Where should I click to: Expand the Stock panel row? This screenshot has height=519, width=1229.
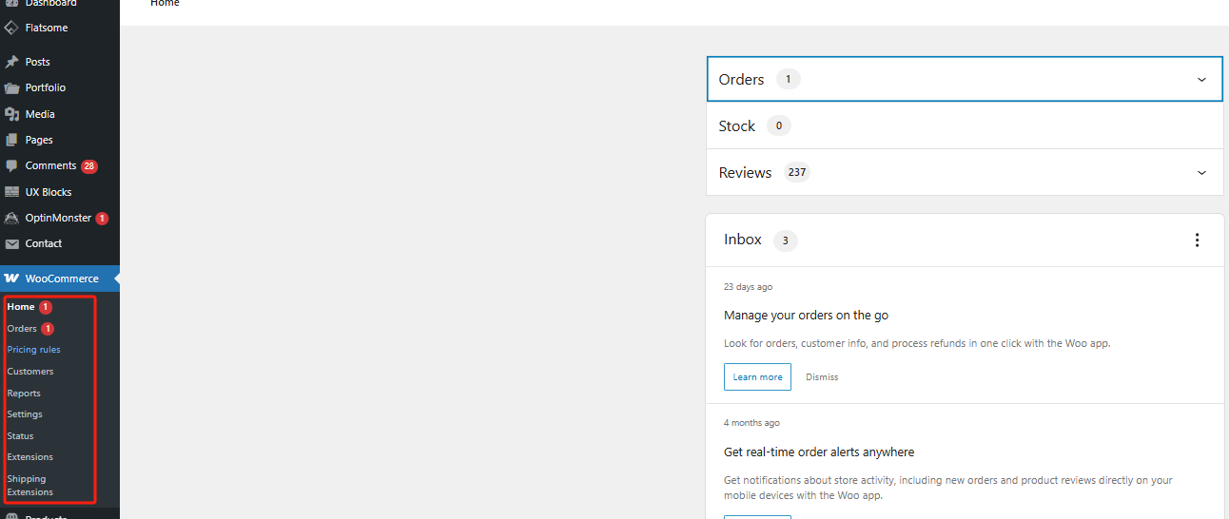(965, 126)
